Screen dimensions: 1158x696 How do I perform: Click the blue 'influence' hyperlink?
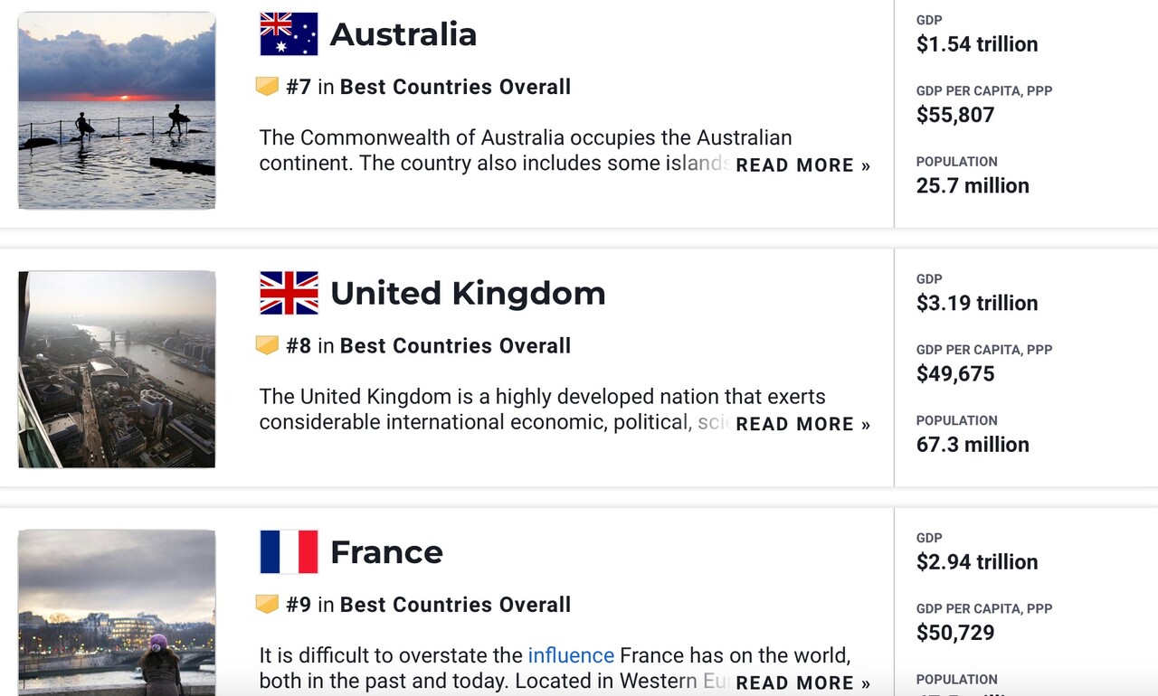click(571, 655)
